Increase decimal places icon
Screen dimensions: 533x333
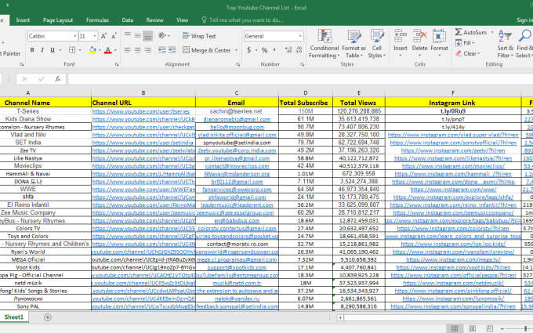tap(288, 50)
